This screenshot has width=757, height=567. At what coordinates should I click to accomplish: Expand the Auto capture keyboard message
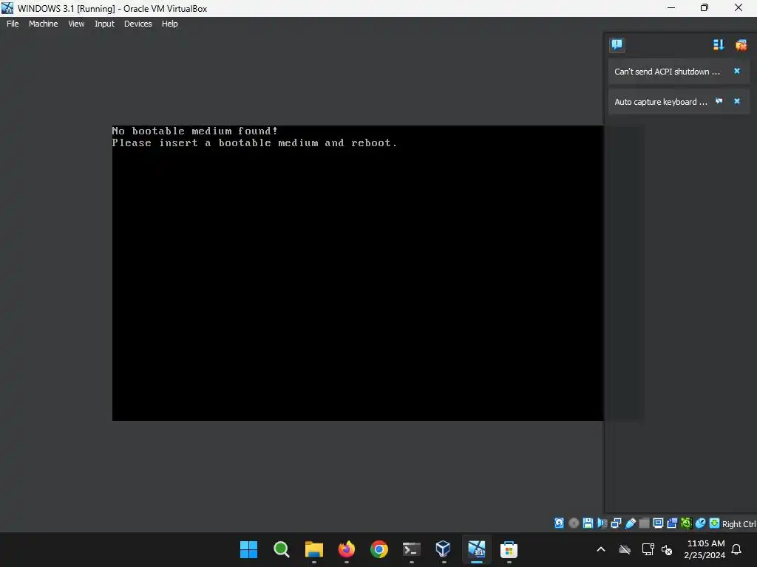660,102
